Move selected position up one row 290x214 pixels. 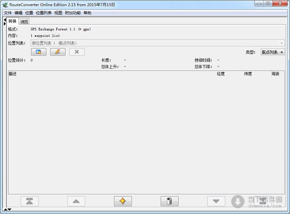coord(76,201)
